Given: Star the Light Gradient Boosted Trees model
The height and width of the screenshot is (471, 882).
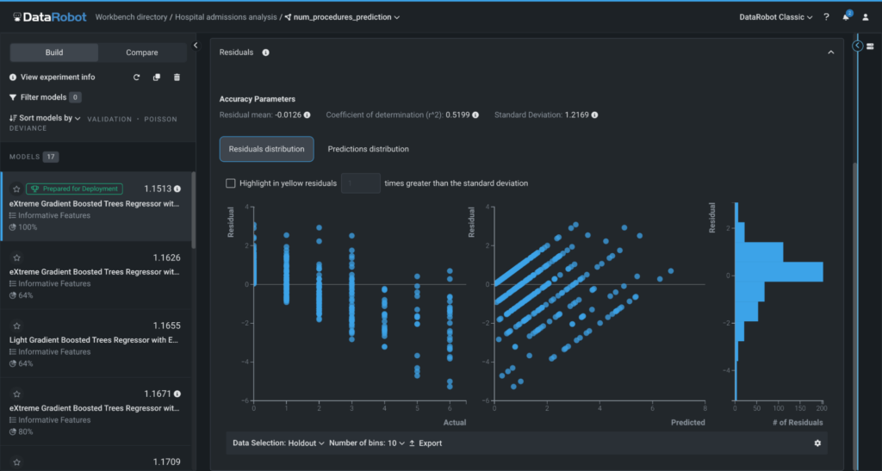Looking at the screenshot, I should click(16, 326).
